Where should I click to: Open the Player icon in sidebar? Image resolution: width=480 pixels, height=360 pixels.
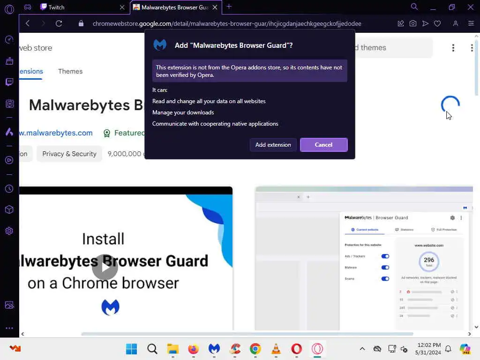[9, 160]
